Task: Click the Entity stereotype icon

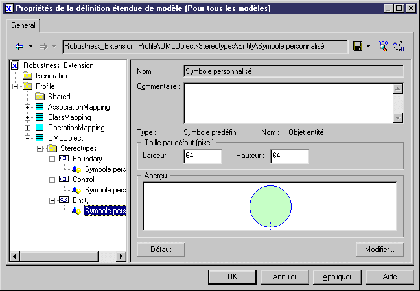Action: 64,200
